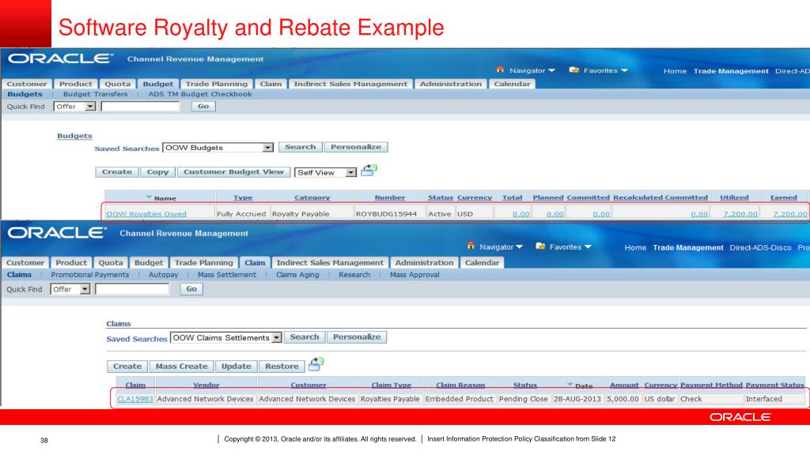Click the Restore button
Screen dimensions: 810x455
point(282,367)
